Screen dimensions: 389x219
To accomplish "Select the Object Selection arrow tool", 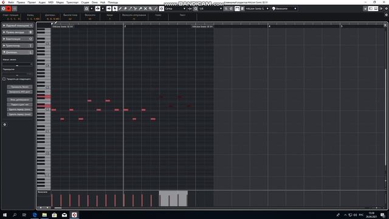I will pos(115,9).
